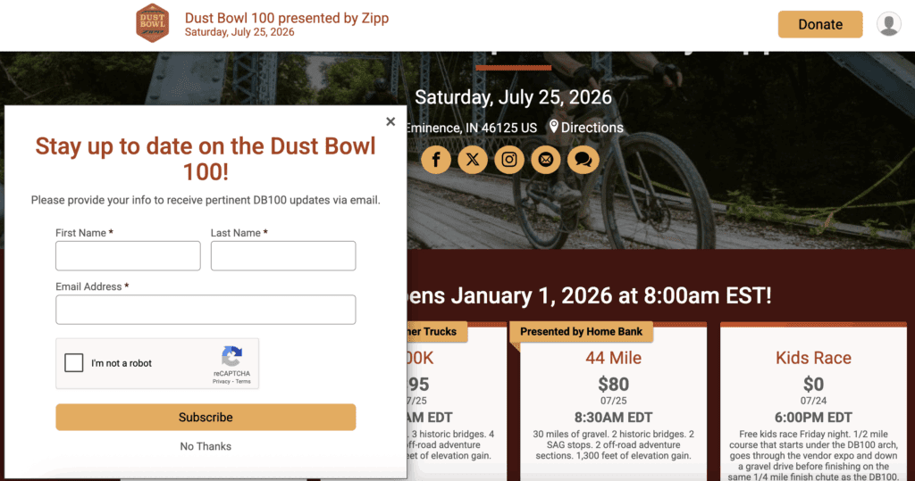Open the Instagram social icon
The image size is (915, 481).
[x=509, y=160]
